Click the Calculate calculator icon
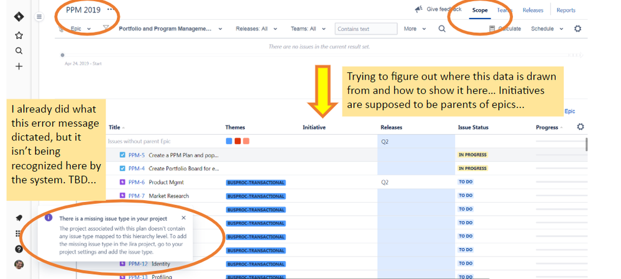This screenshot has height=279, width=621. pyautogui.click(x=492, y=29)
